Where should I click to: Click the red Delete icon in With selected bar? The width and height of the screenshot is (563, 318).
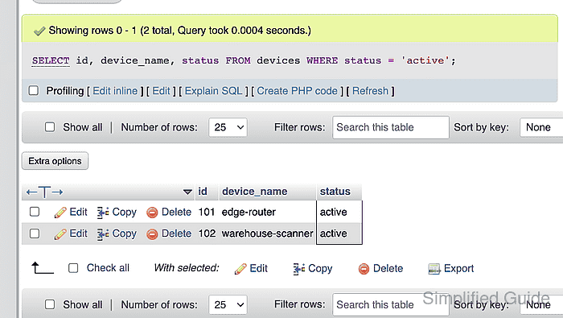[x=364, y=269]
